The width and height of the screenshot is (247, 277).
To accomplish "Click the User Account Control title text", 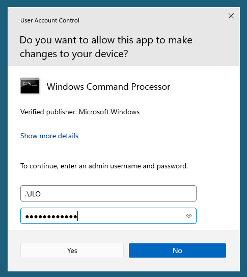I will coord(50,20).
